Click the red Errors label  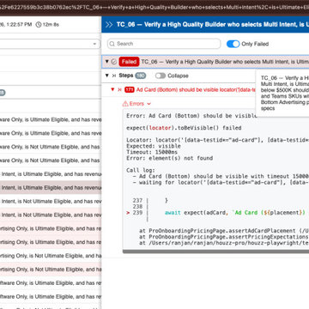136,104
